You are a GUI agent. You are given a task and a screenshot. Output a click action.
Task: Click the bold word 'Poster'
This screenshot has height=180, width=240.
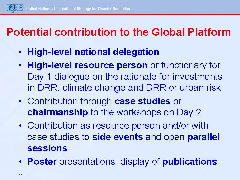point(42,161)
